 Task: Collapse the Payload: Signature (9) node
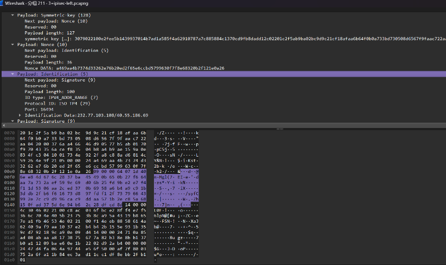[13, 121]
